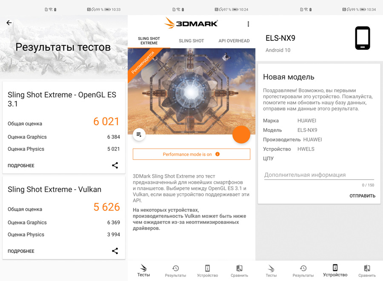
Task: Open Результаты in the middle screen's nav
Action: pos(175,271)
